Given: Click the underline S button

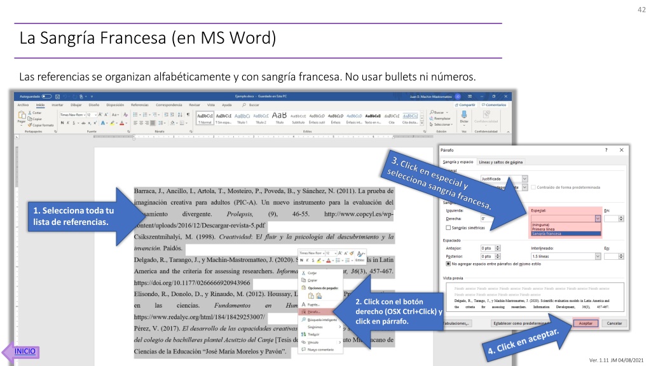Looking at the screenshot, I should [74, 123].
